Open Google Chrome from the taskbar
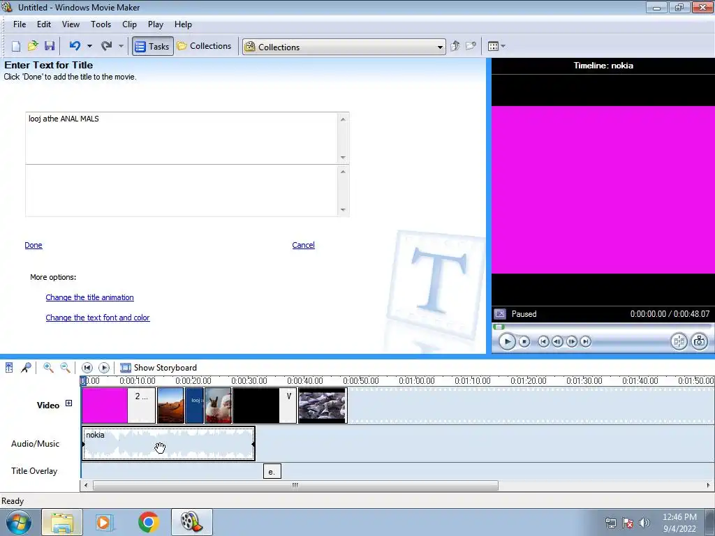Screen dimensions: 715x536 148,522
